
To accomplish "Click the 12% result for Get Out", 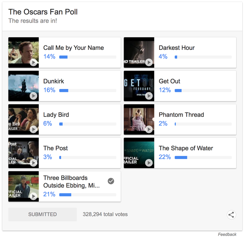I will click(165, 90).
